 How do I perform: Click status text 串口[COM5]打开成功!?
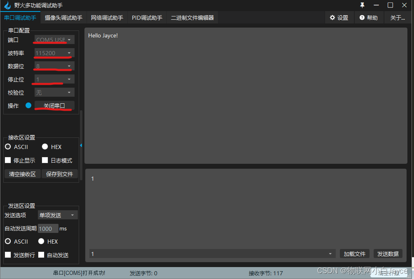click(x=79, y=273)
